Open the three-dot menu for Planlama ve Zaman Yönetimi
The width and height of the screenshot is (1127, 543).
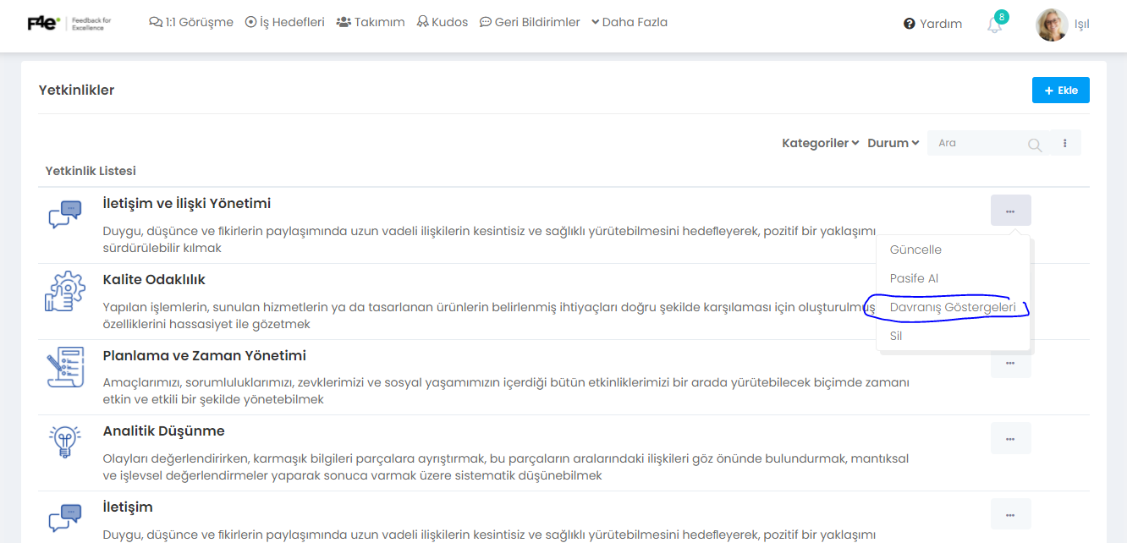[1011, 364]
